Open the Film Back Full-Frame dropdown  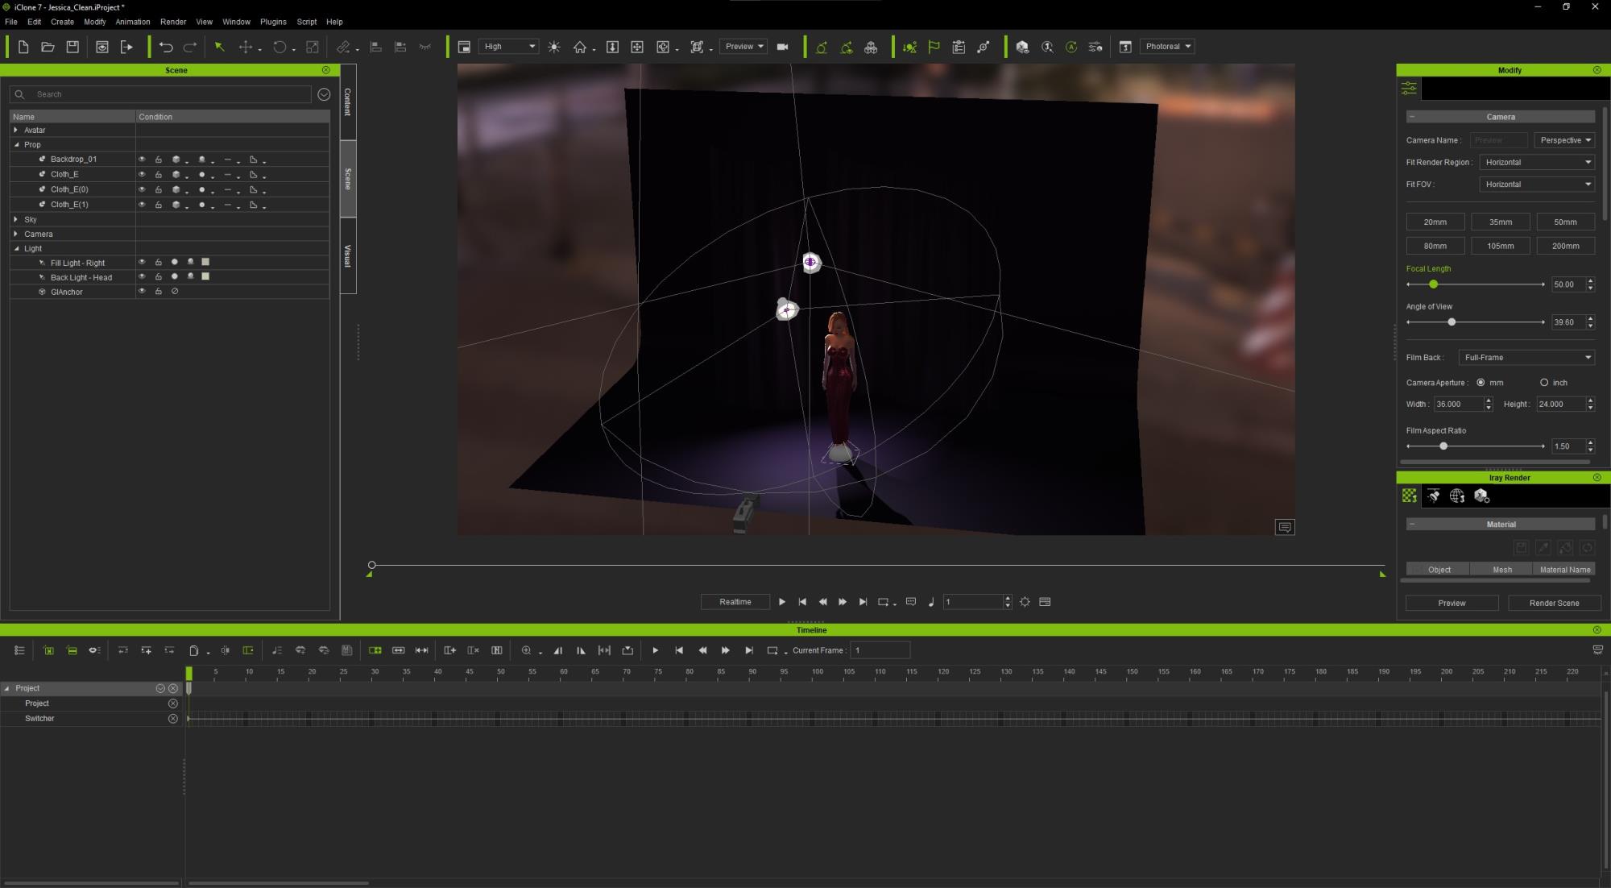[x=1526, y=358]
